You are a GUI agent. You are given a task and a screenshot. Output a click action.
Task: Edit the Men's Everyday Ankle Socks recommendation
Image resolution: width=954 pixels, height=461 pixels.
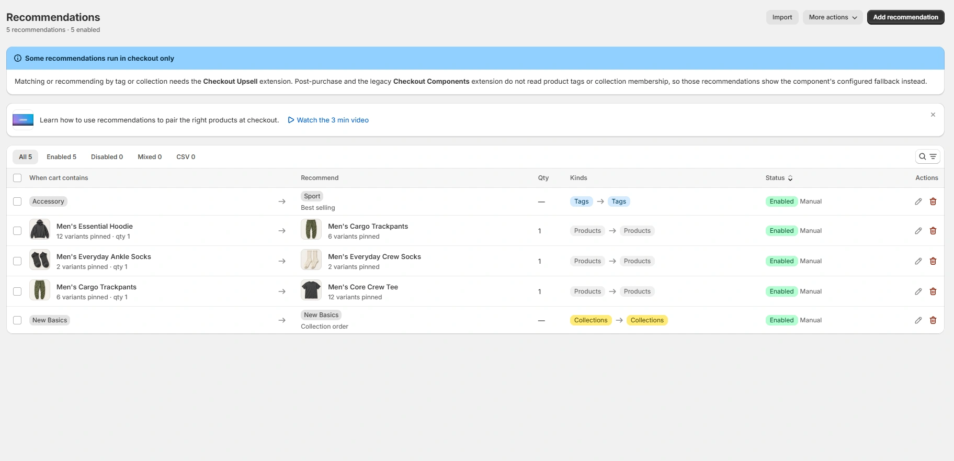(918, 261)
